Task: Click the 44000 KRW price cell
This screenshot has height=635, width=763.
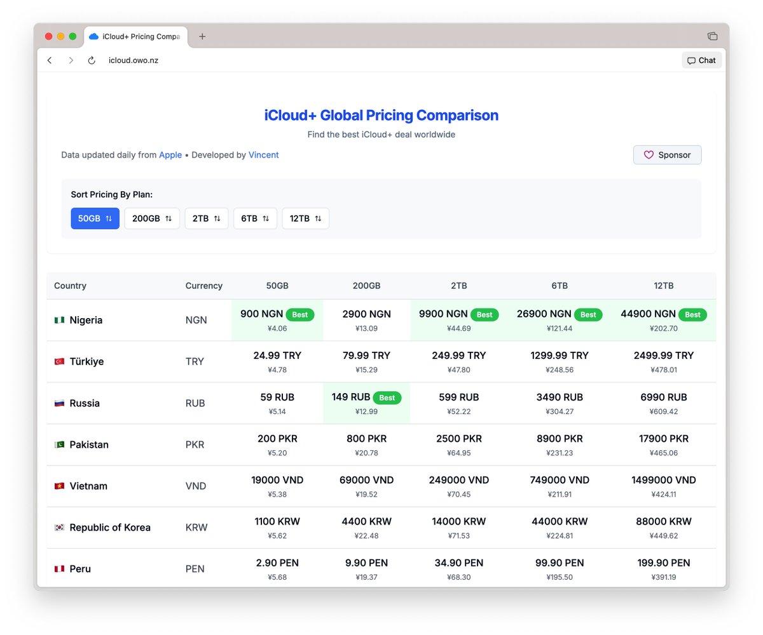Action: click(x=560, y=528)
